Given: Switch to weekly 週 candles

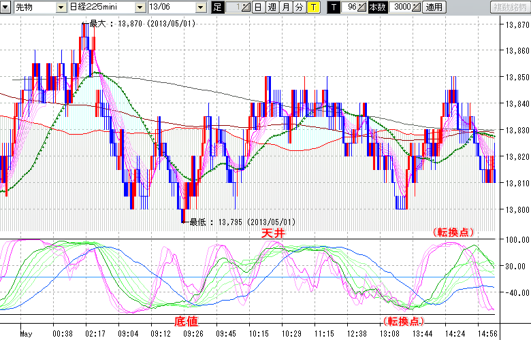Looking at the screenshot, I should coord(272,7).
